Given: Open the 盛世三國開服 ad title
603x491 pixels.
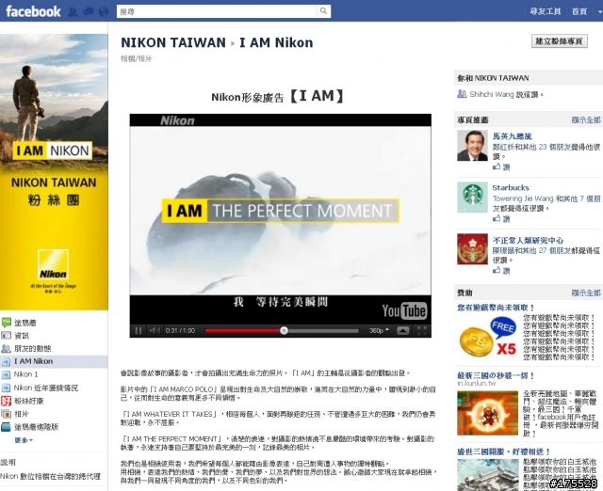Looking at the screenshot, I should point(503,451).
